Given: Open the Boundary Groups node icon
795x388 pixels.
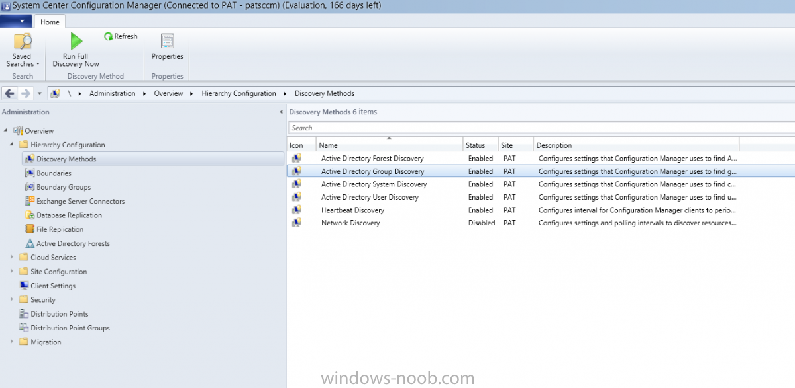Looking at the screenshot, I should 30,187.
